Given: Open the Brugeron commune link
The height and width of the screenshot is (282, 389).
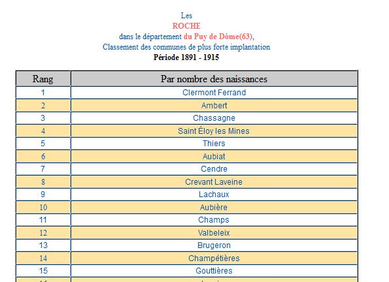Looking at the screenshot, I should (x=214, y=245).
